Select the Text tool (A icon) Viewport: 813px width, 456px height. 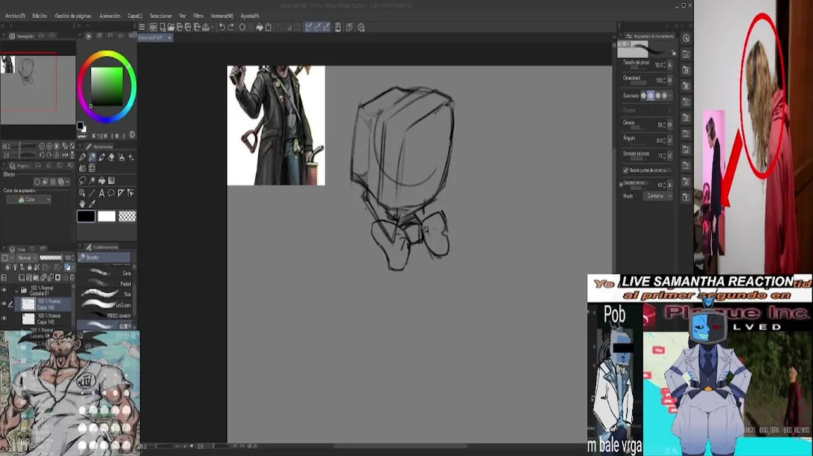click(102, 193)
